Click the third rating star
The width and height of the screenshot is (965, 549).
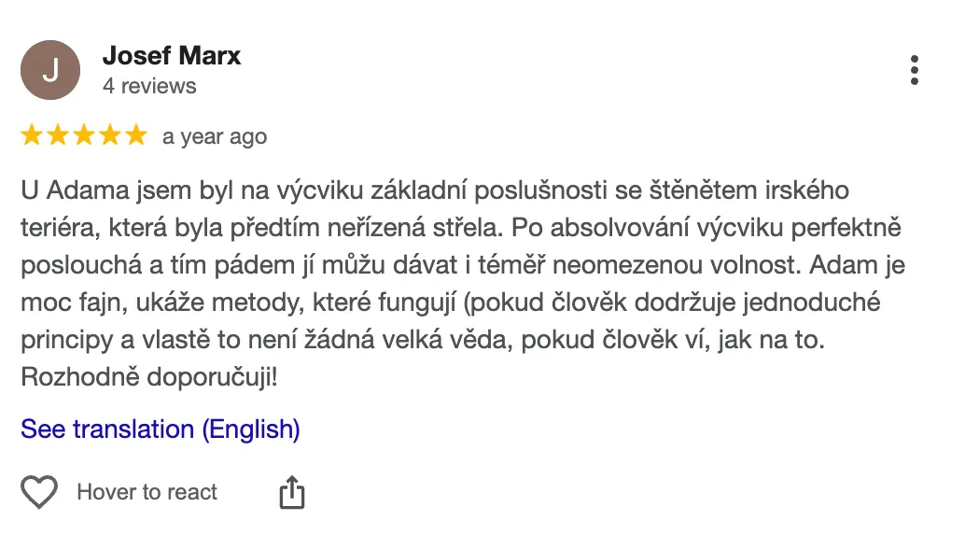84,136
